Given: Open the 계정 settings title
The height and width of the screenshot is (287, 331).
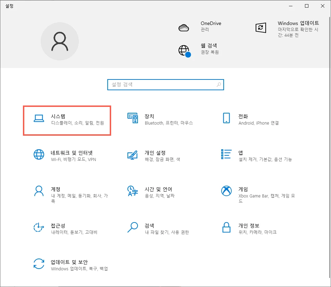Looking at the screenshot, I should point(56,189).
